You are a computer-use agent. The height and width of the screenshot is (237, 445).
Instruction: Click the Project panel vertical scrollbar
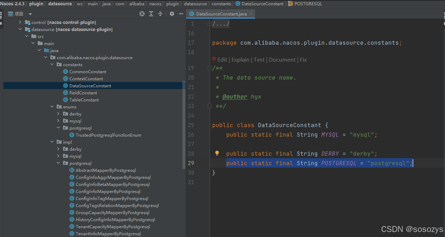184,125
